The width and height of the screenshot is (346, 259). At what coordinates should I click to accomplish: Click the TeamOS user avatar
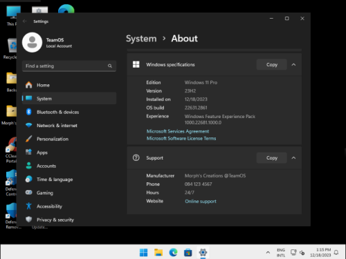coord(32,42)
